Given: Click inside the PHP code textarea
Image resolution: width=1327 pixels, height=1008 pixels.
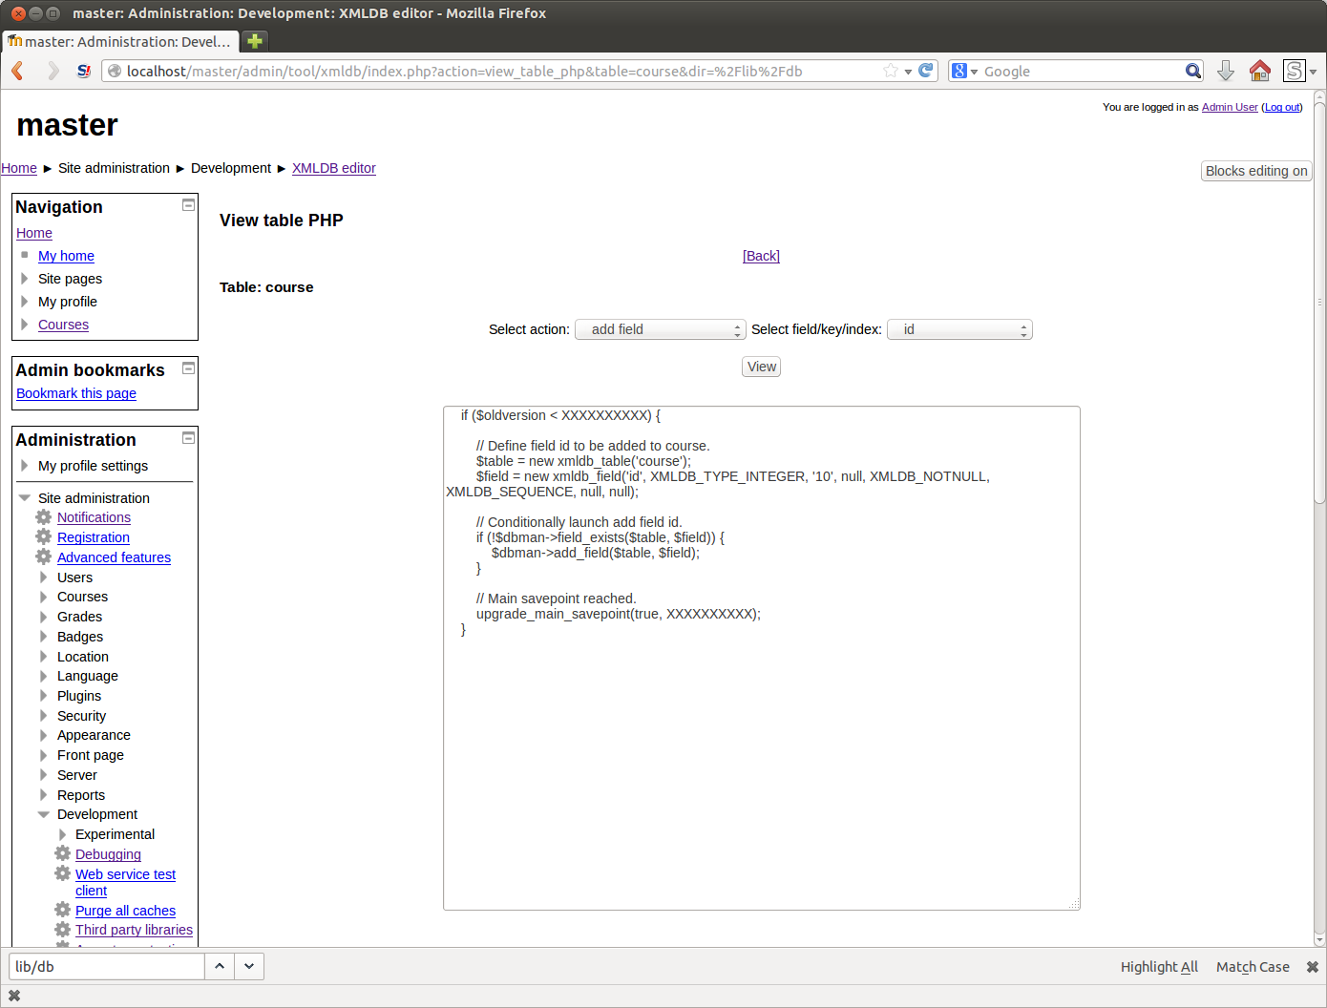Looking at the screenshot, I should tap(761, 658).
